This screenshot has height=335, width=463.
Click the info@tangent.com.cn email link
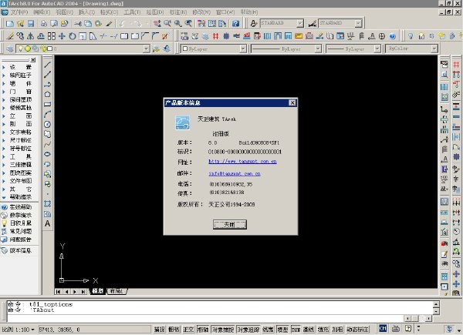235,173
